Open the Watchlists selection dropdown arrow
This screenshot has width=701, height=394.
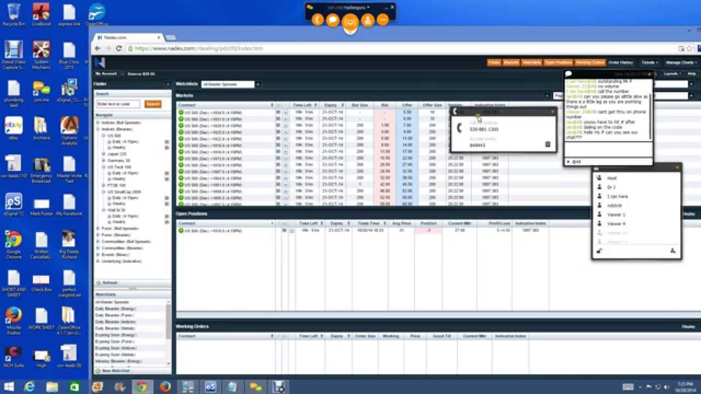pos(258,84)
